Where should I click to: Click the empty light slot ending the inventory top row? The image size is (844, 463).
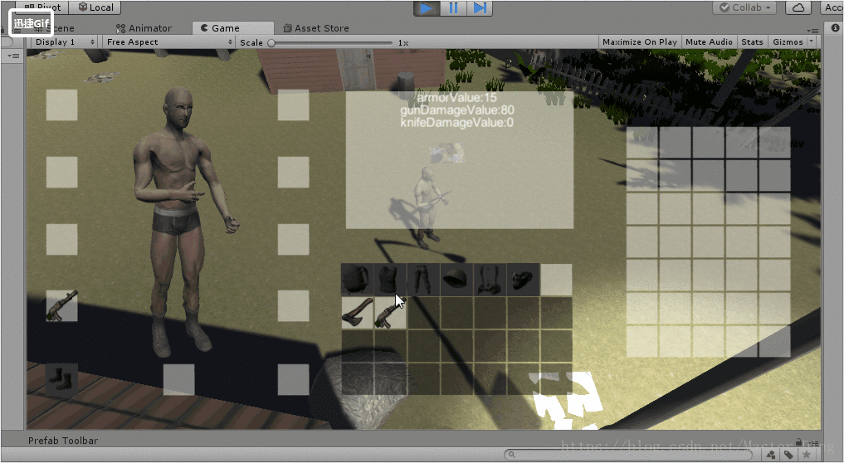[556, 280]
